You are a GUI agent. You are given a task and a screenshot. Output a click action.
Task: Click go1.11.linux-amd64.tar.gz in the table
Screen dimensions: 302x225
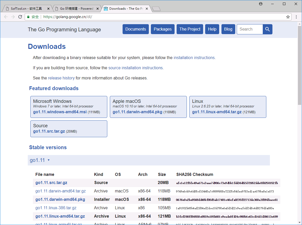(60, 216)
